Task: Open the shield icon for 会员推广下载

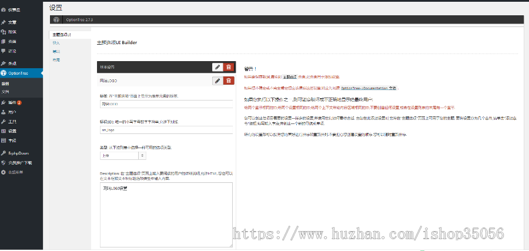Action: coord(4,163)
